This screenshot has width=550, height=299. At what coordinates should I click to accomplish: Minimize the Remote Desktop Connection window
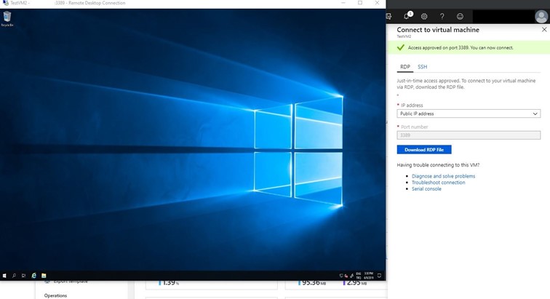pos(343,3)
